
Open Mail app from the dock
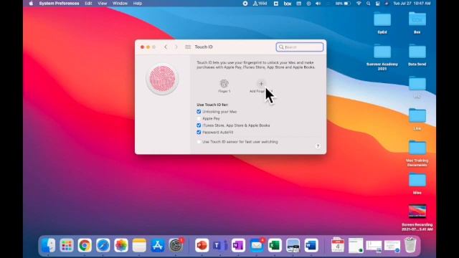pyautogui.click(x=257, y=245)
